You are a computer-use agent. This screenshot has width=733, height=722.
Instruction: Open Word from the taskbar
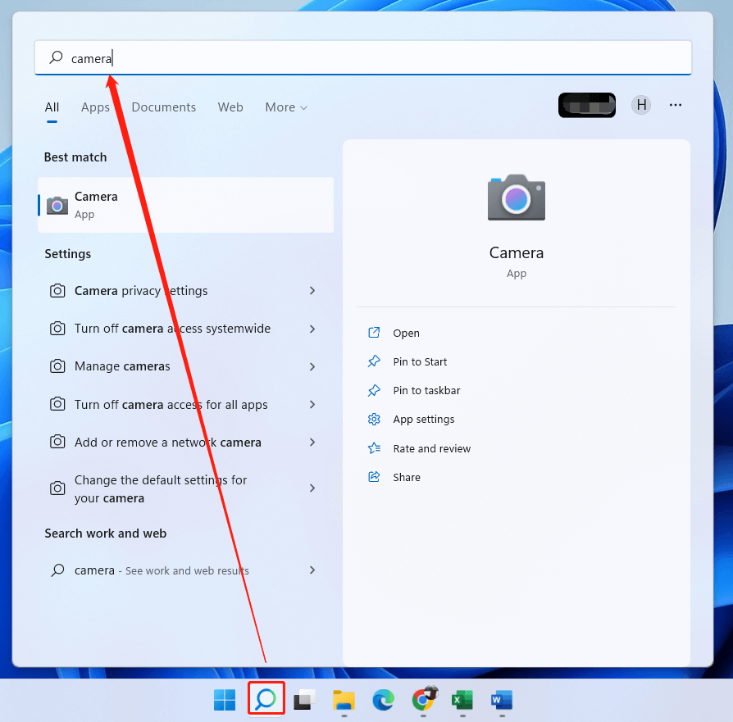pos(500,701)
